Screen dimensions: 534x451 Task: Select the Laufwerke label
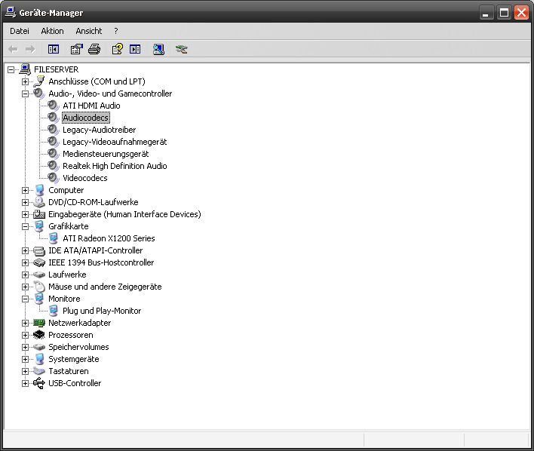tap(67, 275)
